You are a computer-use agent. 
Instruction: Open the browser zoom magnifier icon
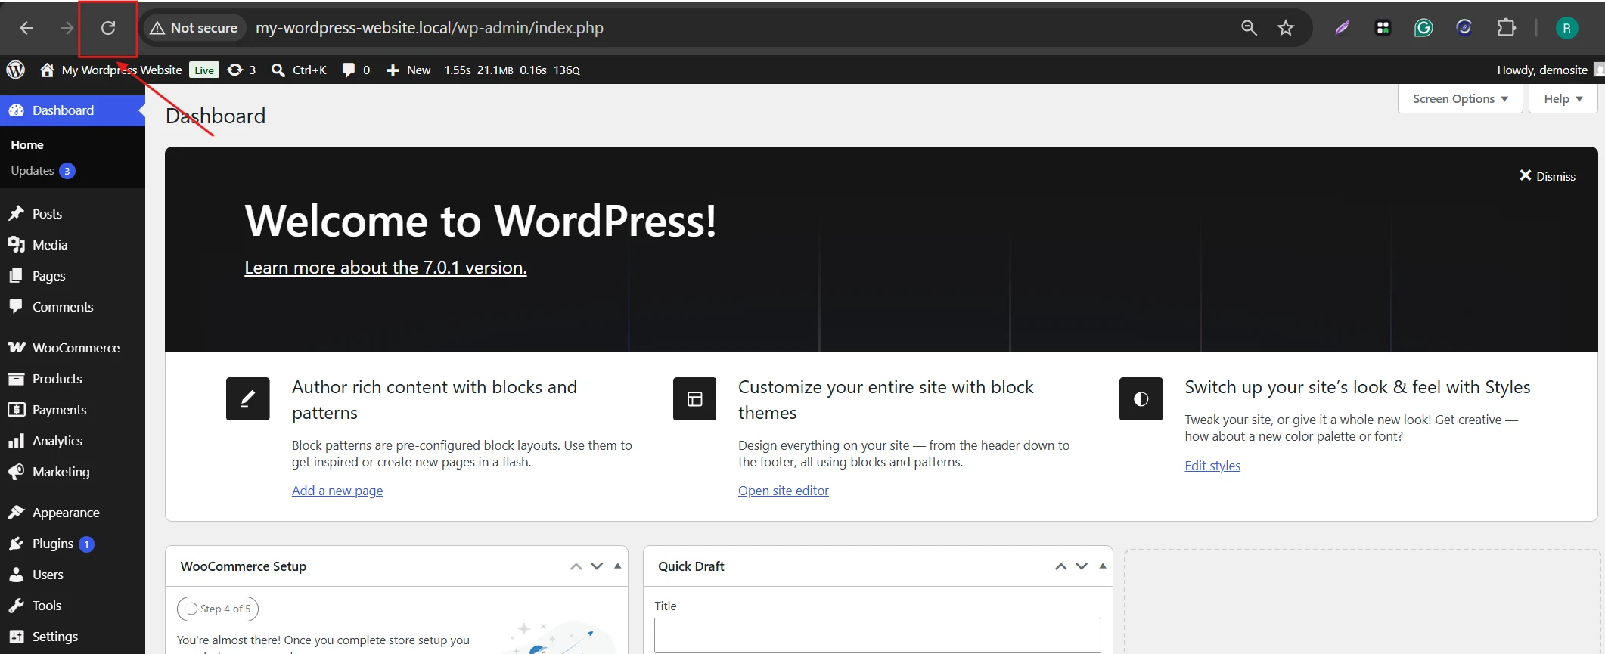(1249, 28)
